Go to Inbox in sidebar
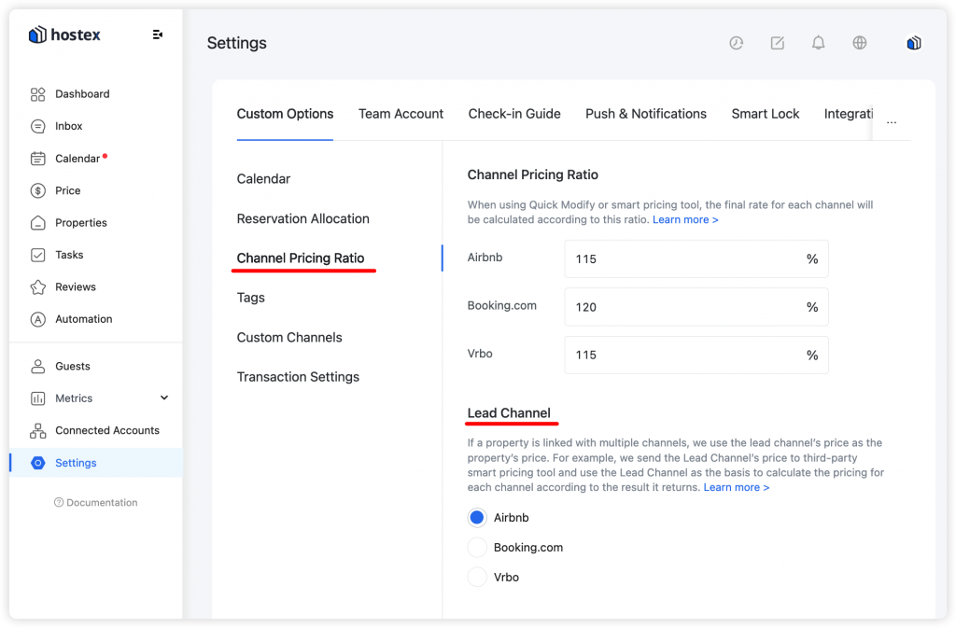This screenshot has height=628, width=956. point(68,126)
